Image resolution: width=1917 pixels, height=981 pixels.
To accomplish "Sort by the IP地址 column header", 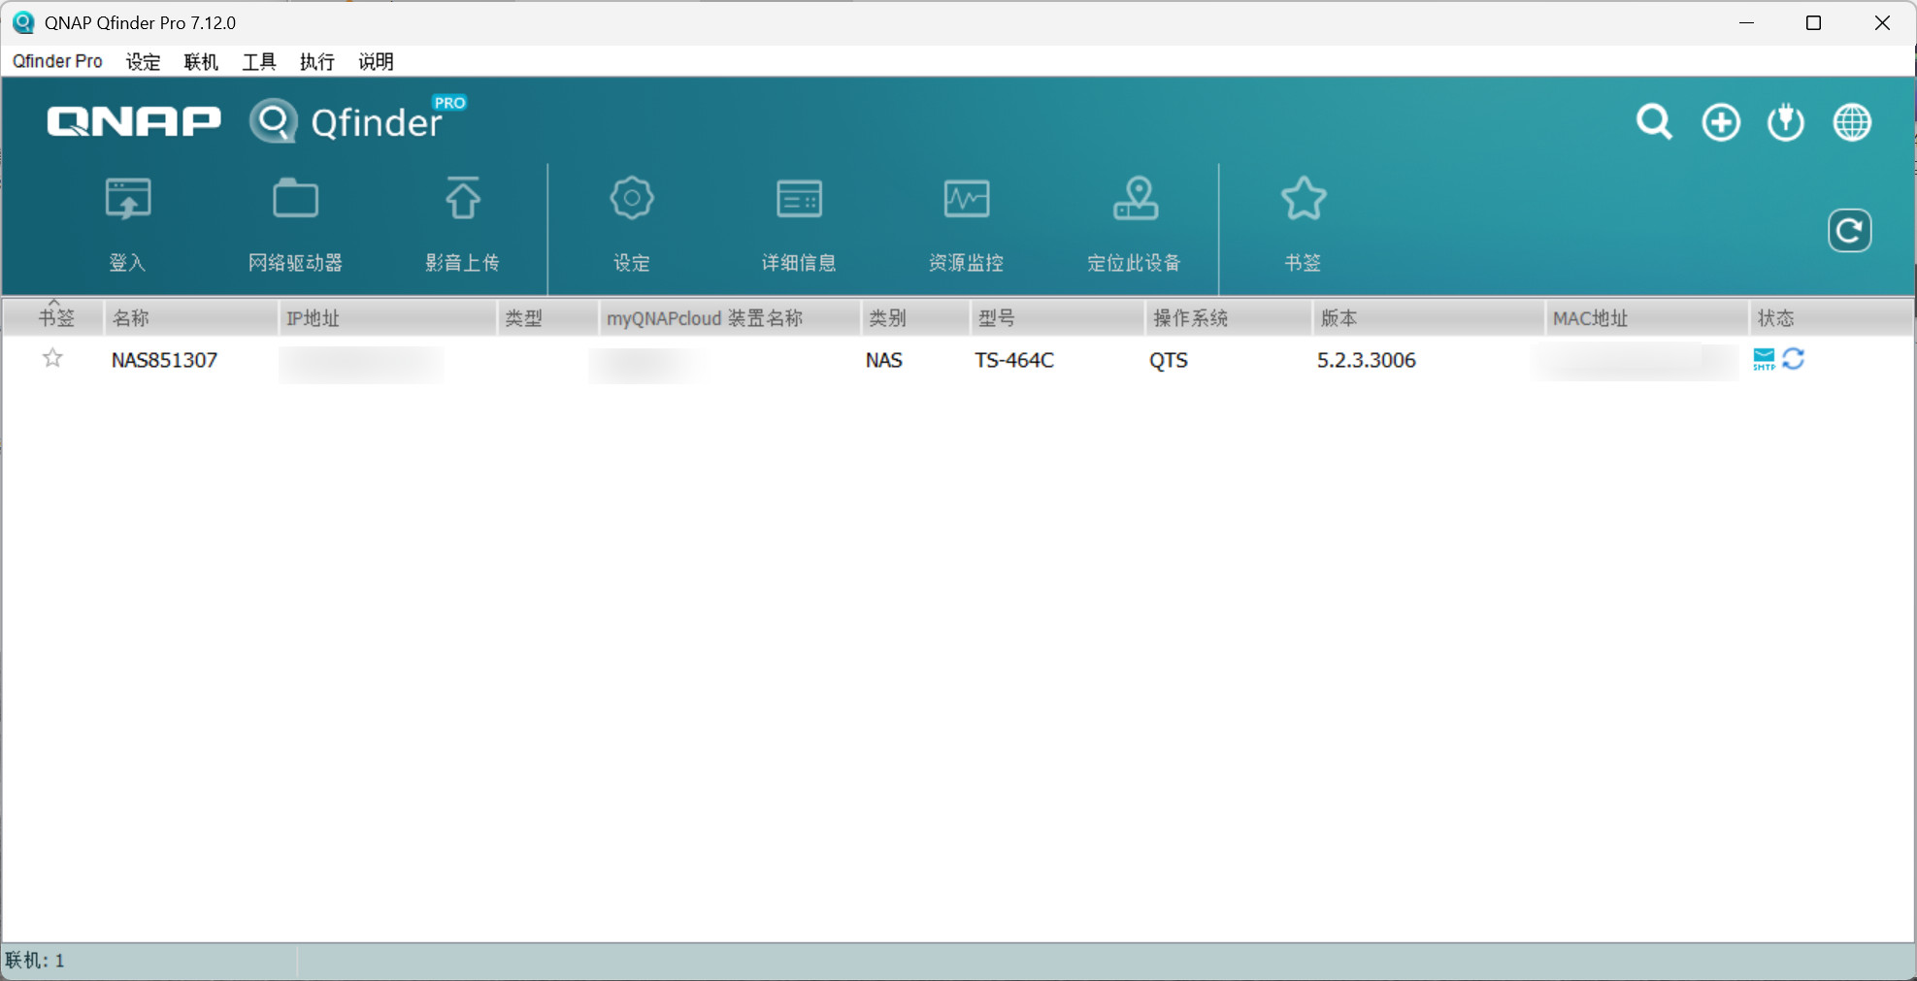I will [x=388, y=318].
